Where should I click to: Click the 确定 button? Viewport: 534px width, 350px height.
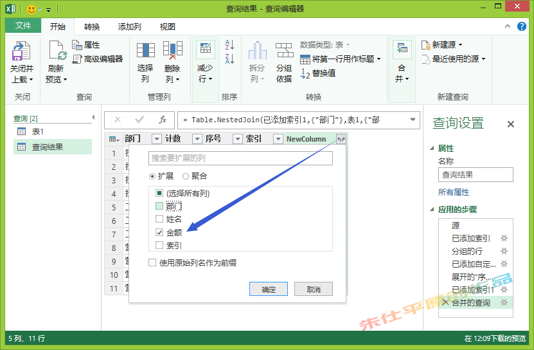269,290
